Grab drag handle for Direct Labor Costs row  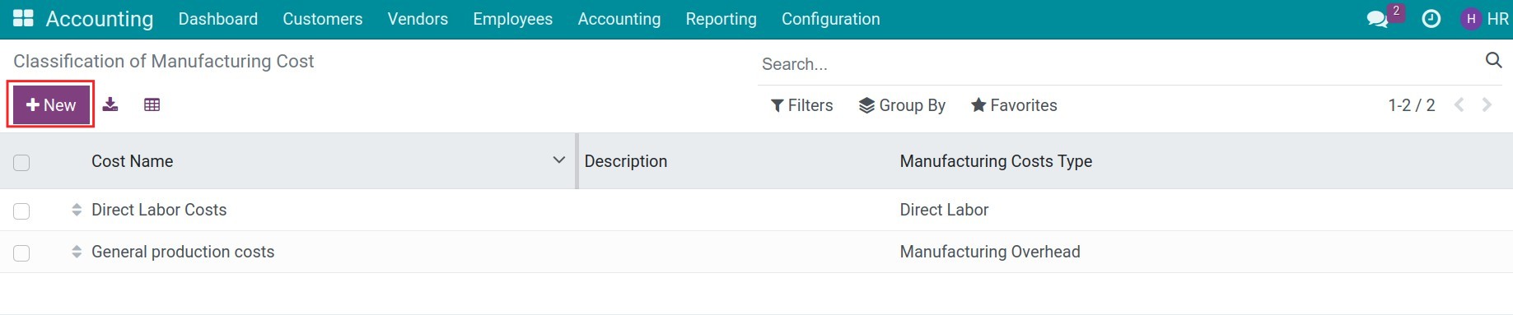pyautogui.click(x=77, y=210)
